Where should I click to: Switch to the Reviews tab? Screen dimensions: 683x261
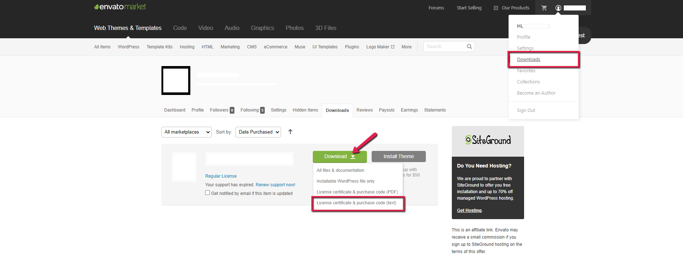point(364,110)
